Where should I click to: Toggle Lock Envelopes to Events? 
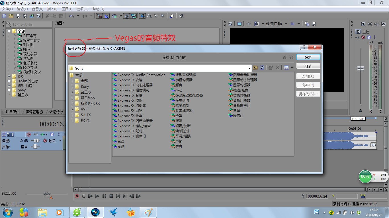pyautogui.click(x=127, y=16)
